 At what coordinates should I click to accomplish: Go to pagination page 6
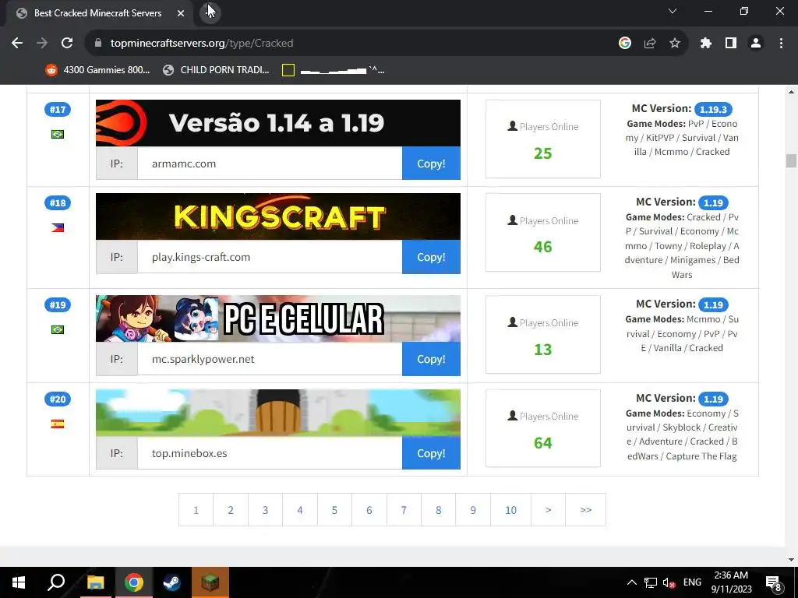click(x=369, y=509)
